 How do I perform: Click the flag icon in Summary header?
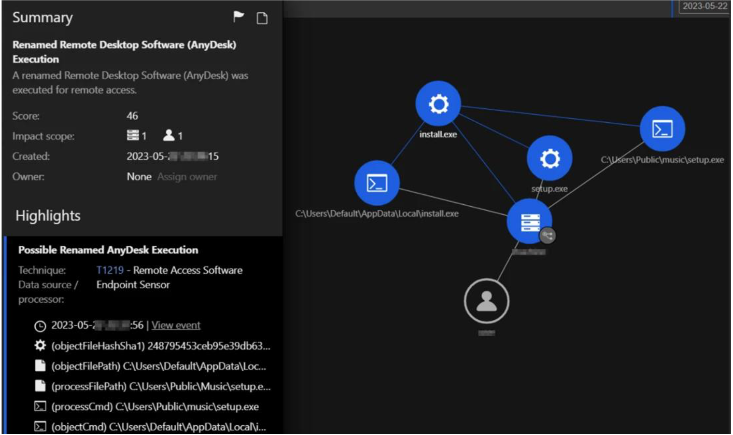[x=238, y=17]
